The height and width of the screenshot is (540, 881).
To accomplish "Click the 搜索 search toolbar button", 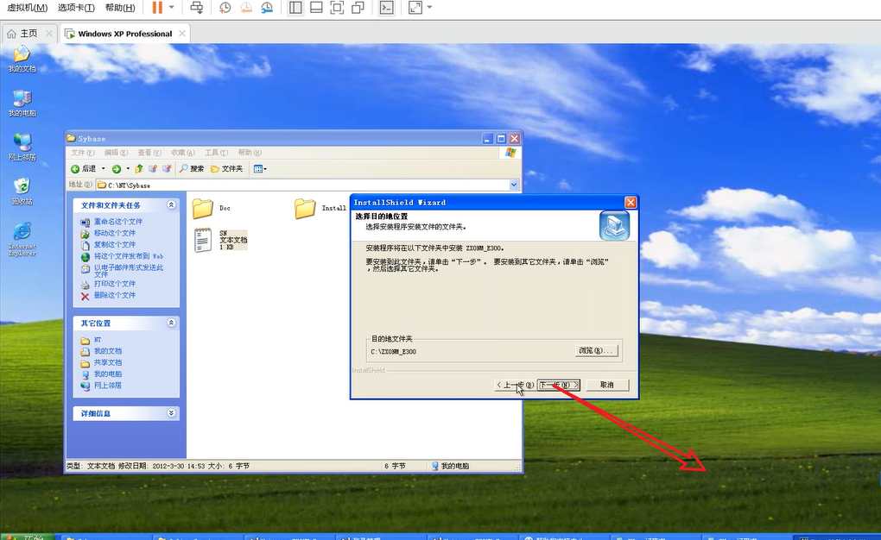I will [192, 169].
